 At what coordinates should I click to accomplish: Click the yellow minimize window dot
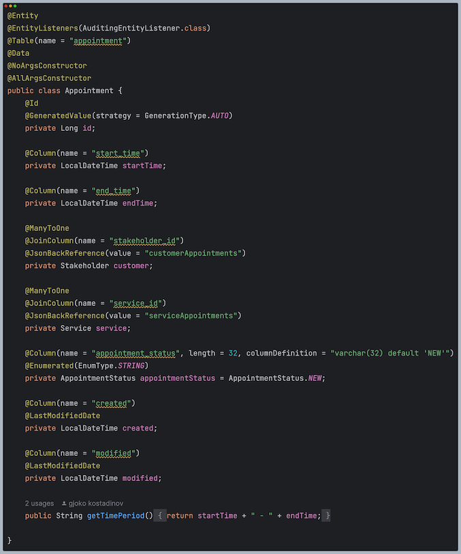click(10, 5)
